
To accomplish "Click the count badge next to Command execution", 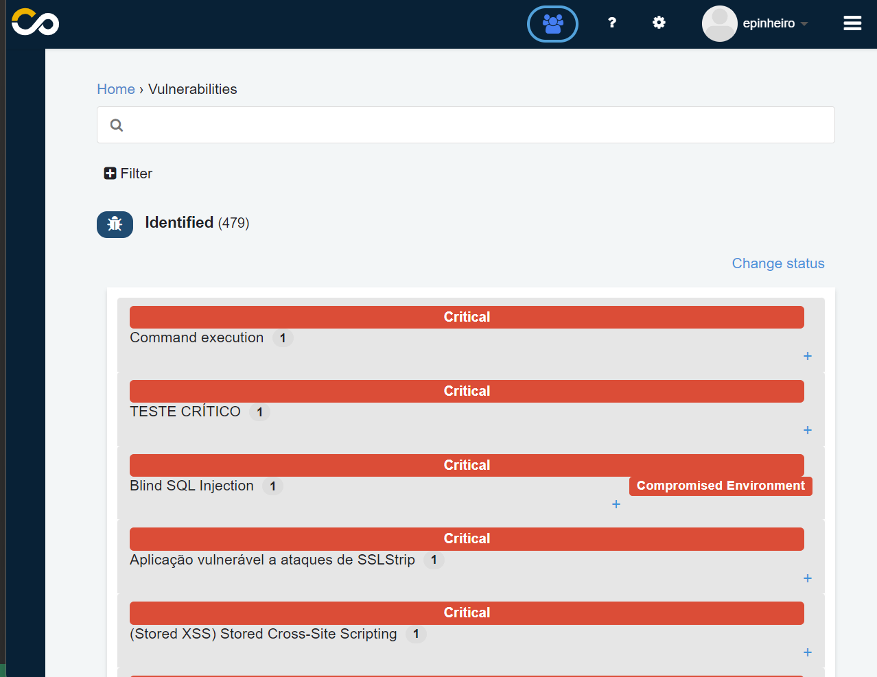I will [283, 337].
